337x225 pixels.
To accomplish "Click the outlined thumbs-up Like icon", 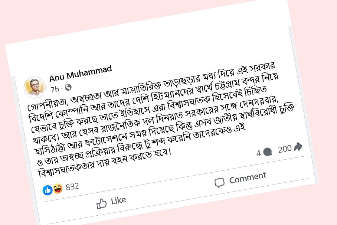I will click(102, 203).
